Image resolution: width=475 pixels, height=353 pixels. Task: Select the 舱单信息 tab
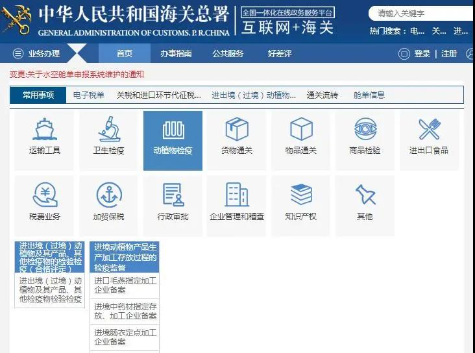tap(369, 95)
